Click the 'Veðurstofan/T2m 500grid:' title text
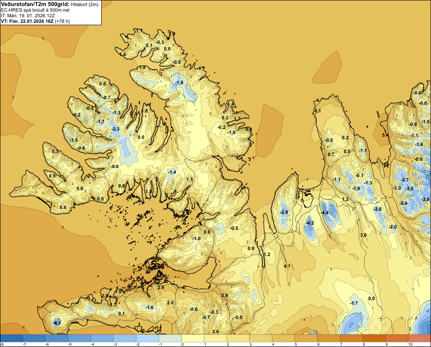The height and width of the screenshot is (347, 431). 35,4
